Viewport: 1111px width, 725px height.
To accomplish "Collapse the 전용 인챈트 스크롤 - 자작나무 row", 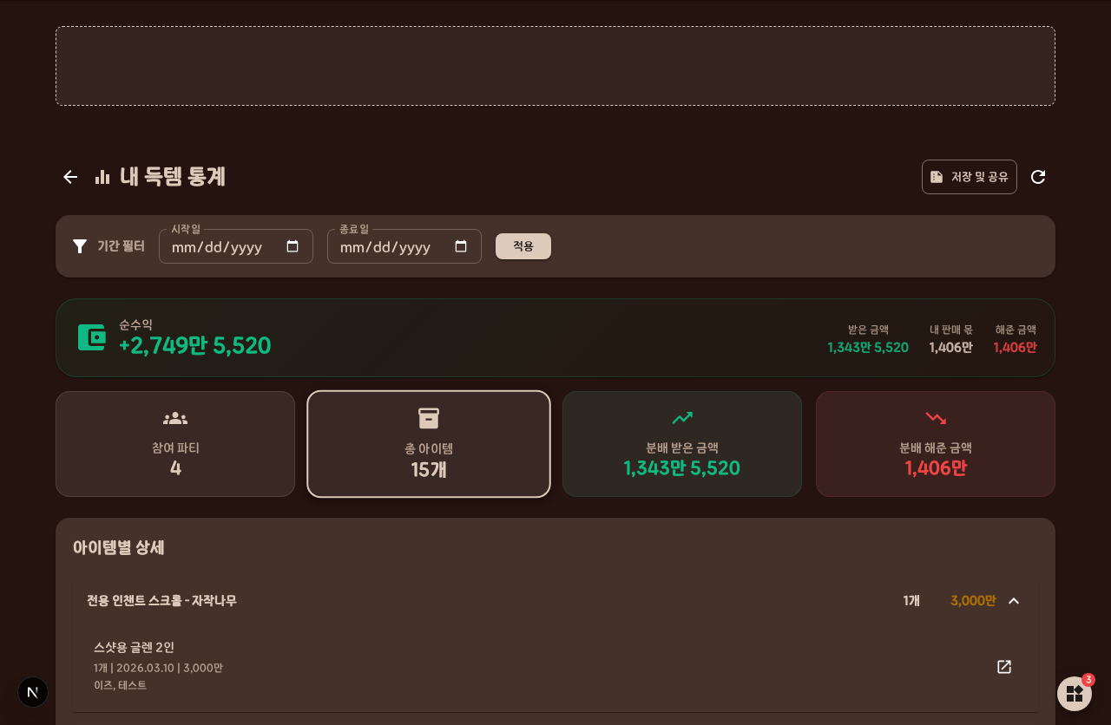I will click(x=1014, y=601).
